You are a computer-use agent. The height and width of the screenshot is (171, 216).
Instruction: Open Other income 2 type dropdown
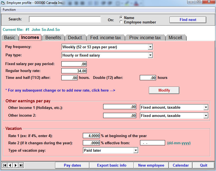[x=206, y=116]
